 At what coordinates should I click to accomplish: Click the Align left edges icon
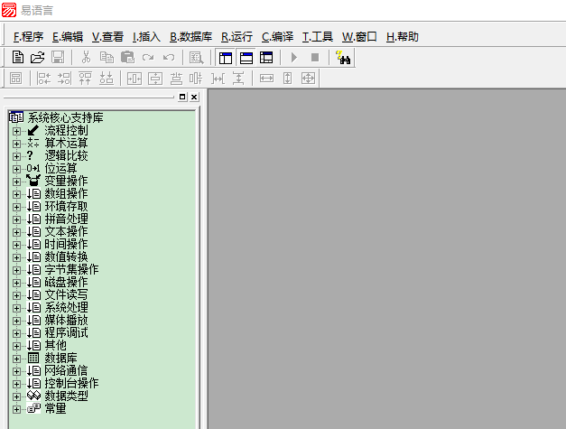tap(44, 78)
